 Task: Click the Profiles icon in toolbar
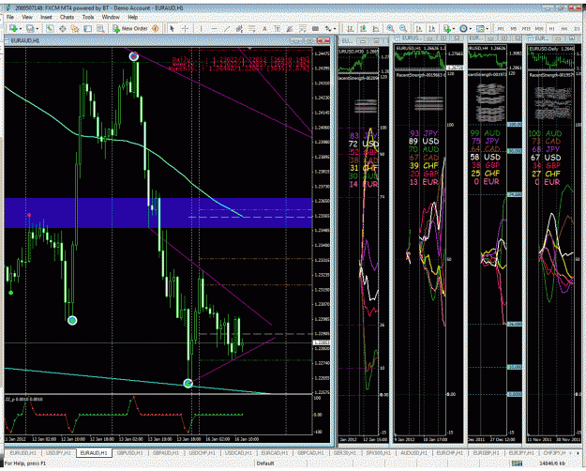click(x=30, y=28)
